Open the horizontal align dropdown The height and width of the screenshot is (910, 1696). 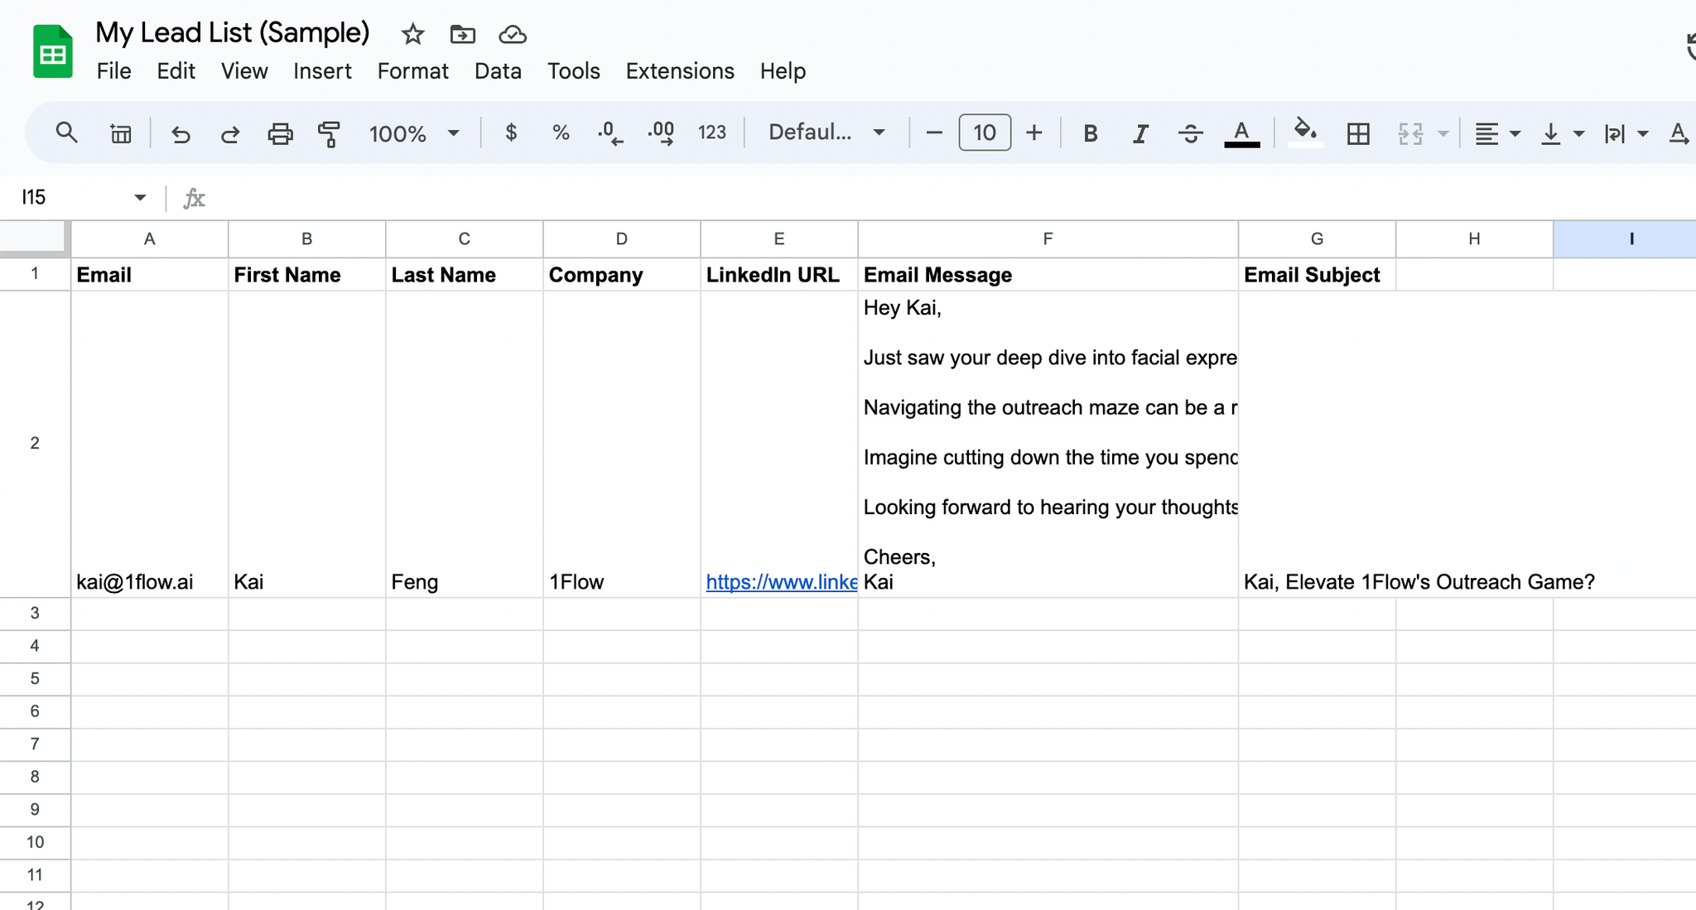coord(1497,133)
